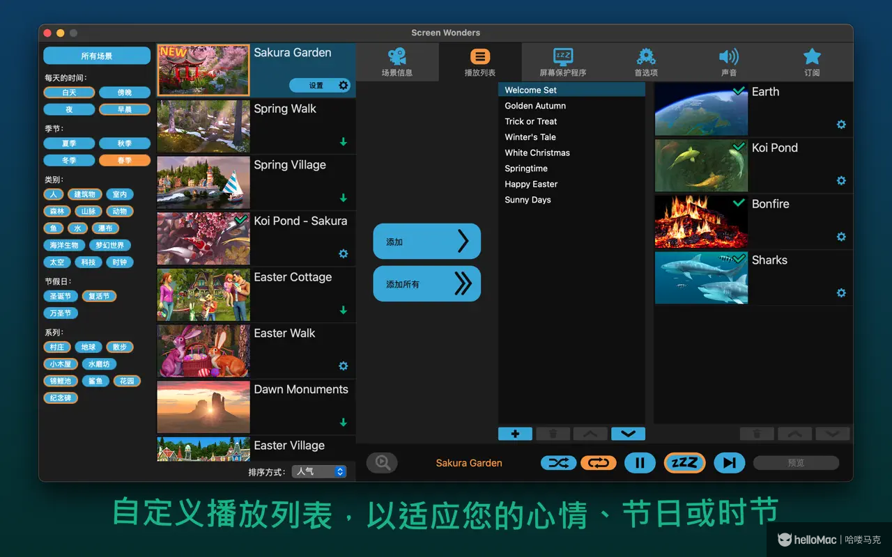892x557 pixels.
Task: Toggle repeat loop playback
Action: [x=599, y=463]
